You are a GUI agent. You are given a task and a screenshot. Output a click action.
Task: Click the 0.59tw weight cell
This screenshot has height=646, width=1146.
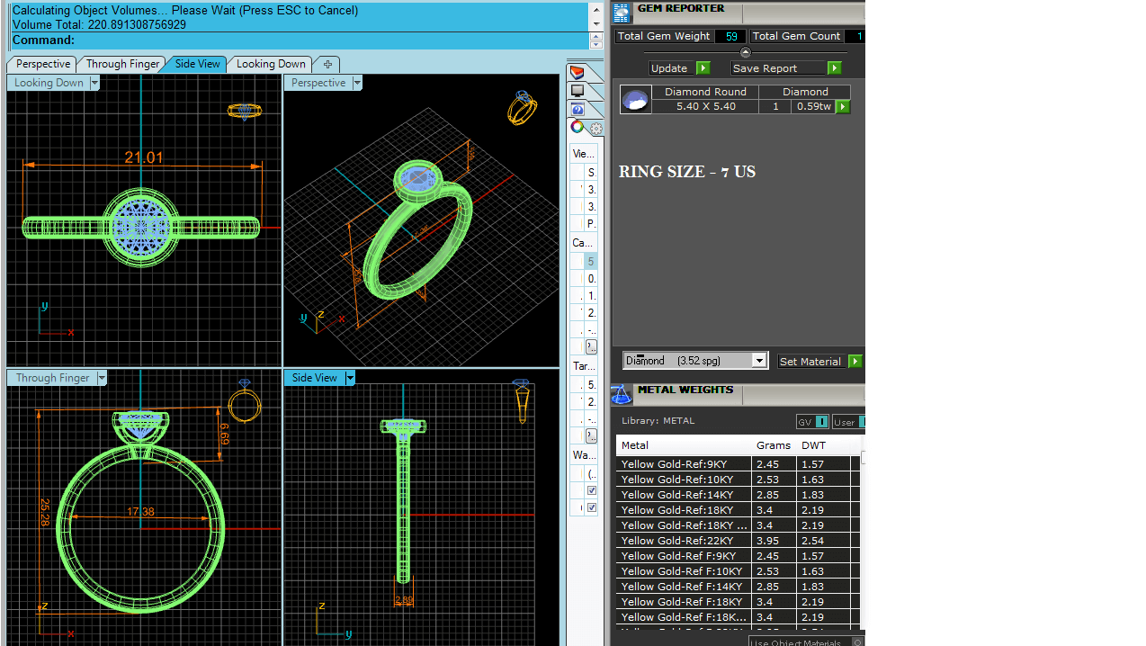[x=813, y=106]
